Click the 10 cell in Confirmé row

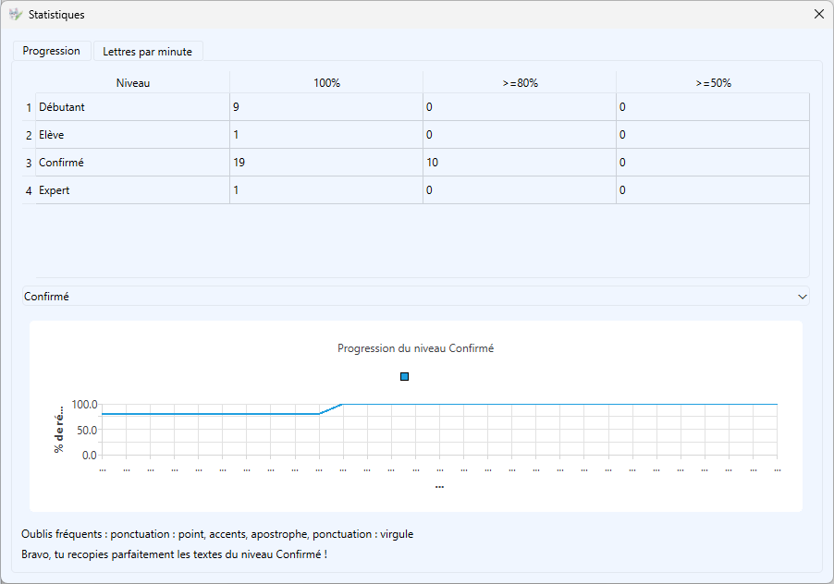[432, 163]
